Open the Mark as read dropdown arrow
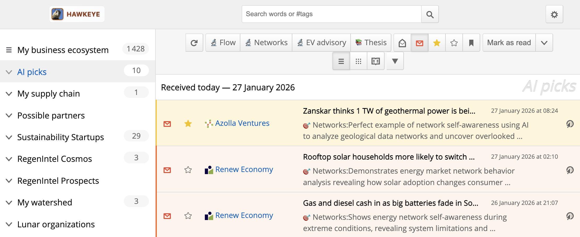The height and width of the screenshot is (237, 580). pos(544,42)
